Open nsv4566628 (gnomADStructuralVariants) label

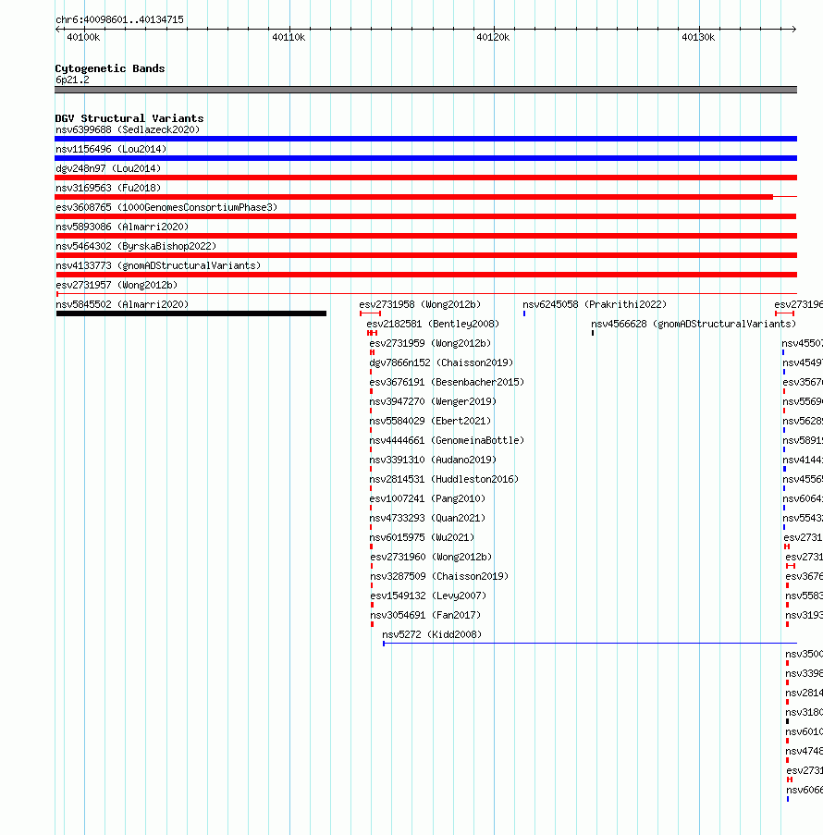(694, 325)
